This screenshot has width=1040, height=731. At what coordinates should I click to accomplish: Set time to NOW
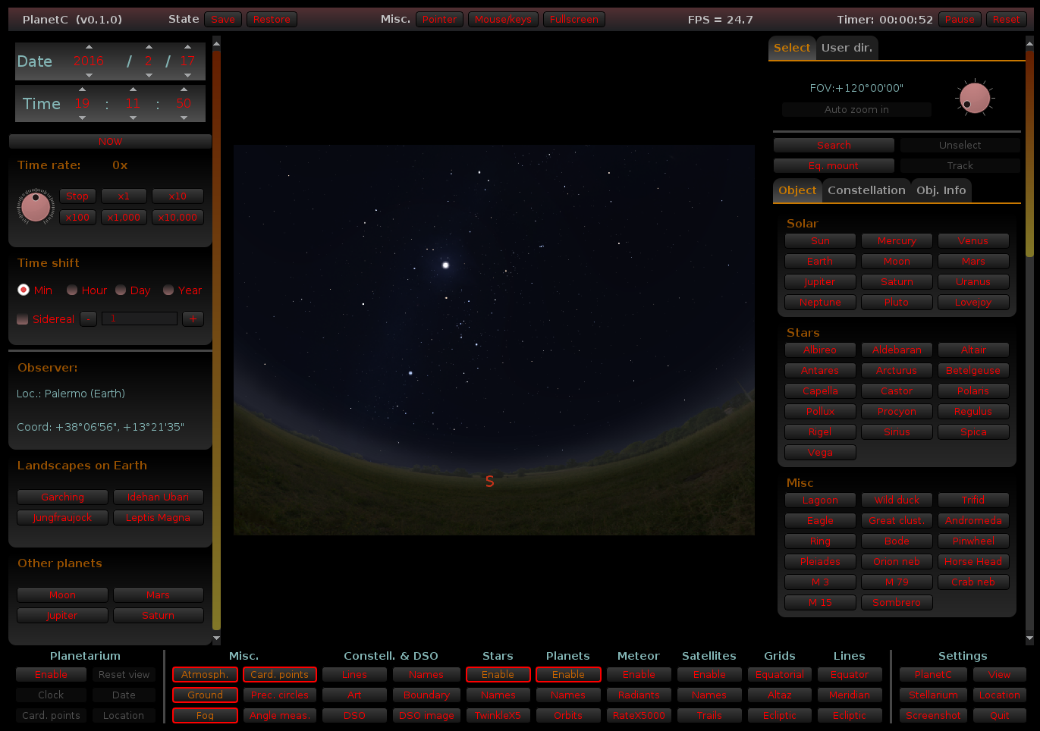click(x=110, y=142)
